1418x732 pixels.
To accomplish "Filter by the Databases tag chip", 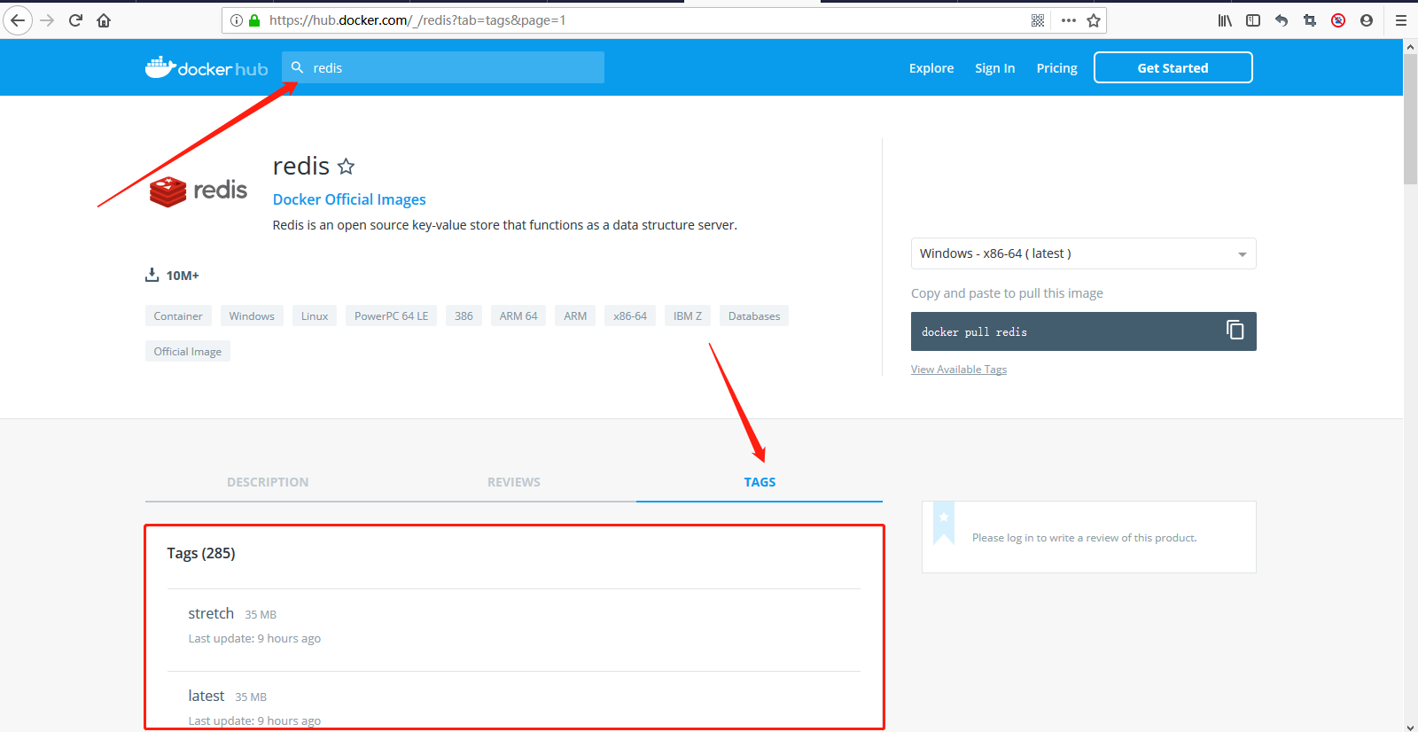I will (754, 315).
